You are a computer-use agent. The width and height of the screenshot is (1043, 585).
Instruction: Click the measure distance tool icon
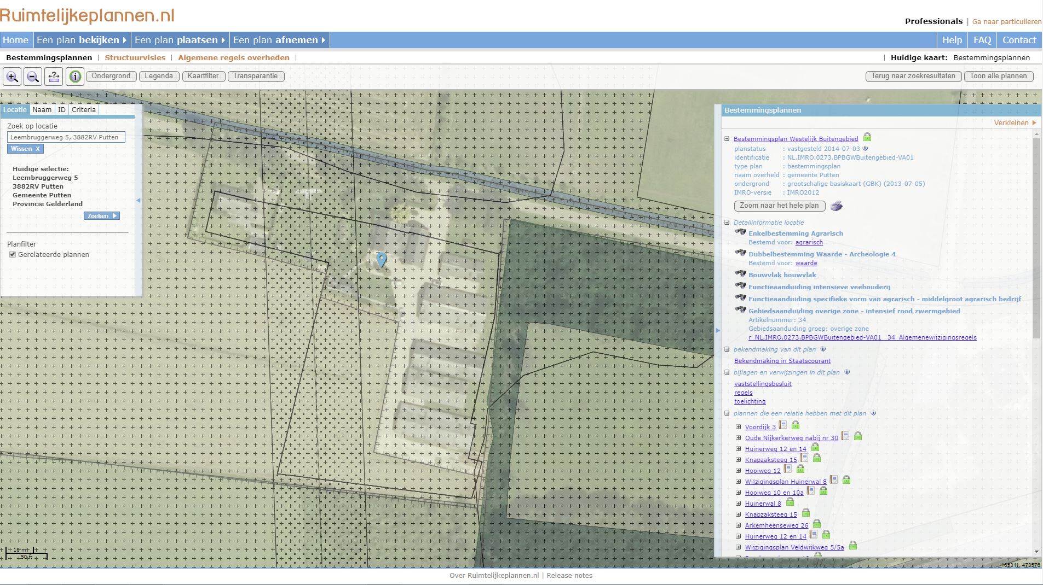pos(54,77)
